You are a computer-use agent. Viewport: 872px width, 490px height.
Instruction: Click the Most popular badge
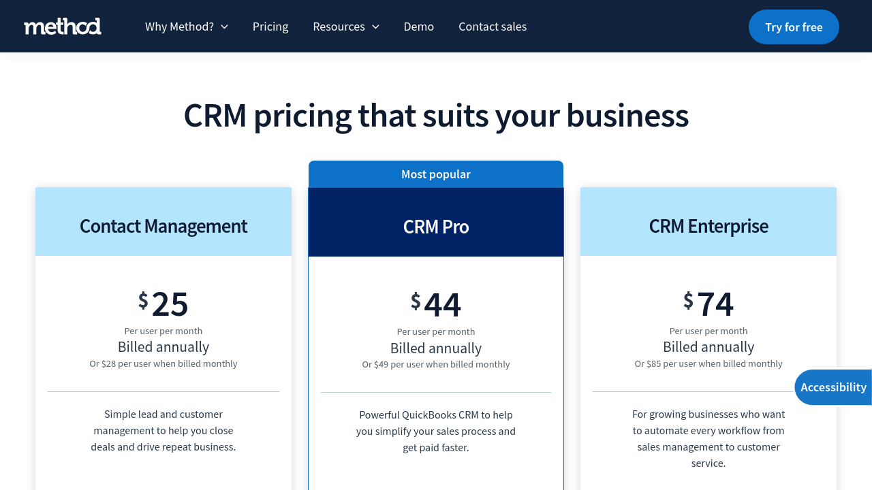coord(436,174)
